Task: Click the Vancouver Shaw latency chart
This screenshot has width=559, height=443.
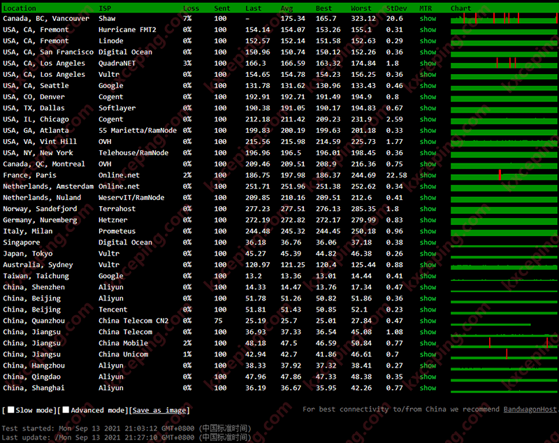Action: click(x=504, y=19)
